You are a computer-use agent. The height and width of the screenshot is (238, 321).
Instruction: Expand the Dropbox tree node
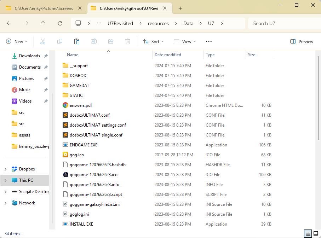[x=6, y=169]
